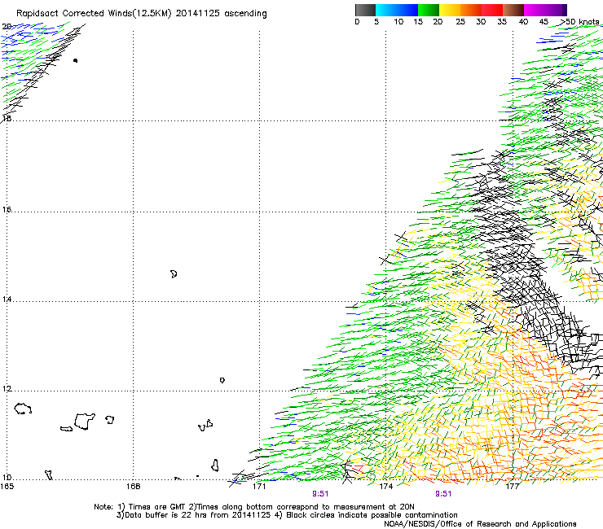The height and width of the screenshot is (529, 603).
Task: Click the '30' label under the color scale
Action: coord(481,22)
